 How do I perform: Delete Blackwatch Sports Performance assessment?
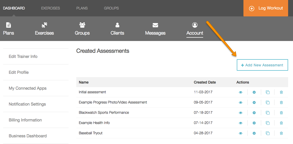(281, 113)
